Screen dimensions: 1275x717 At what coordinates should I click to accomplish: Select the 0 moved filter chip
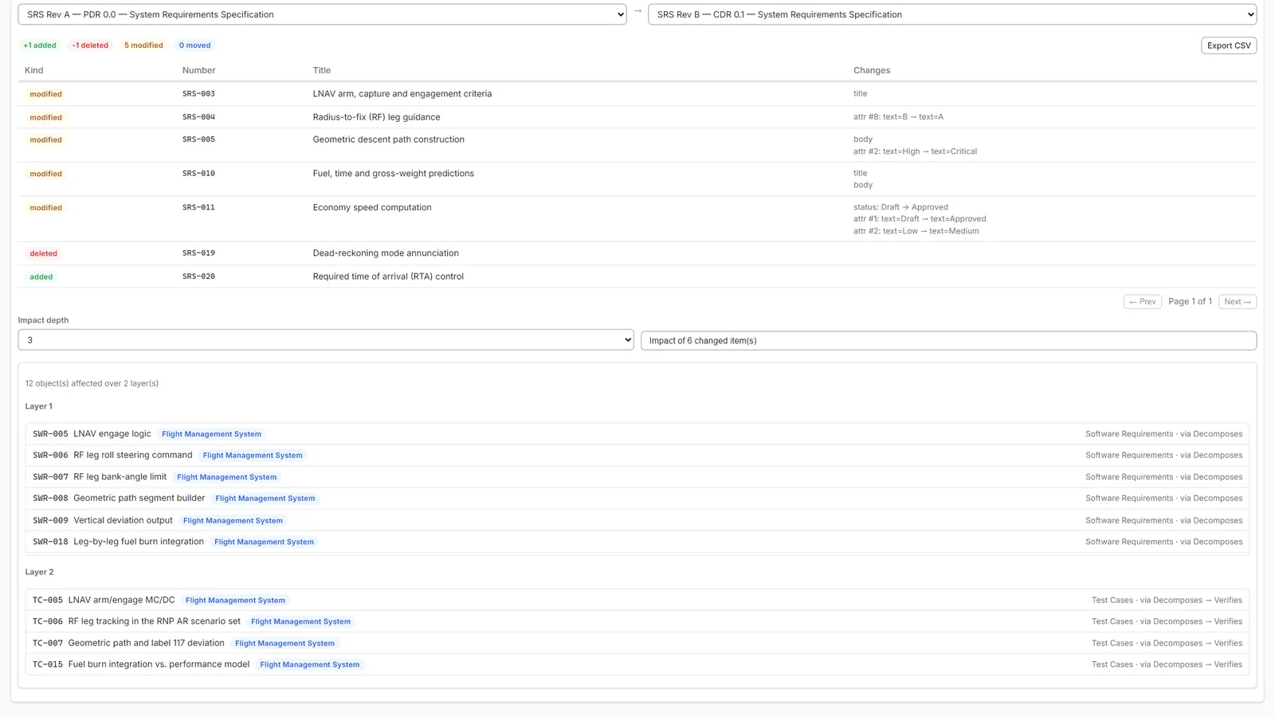pyautogui.click(x=195, y=45)
